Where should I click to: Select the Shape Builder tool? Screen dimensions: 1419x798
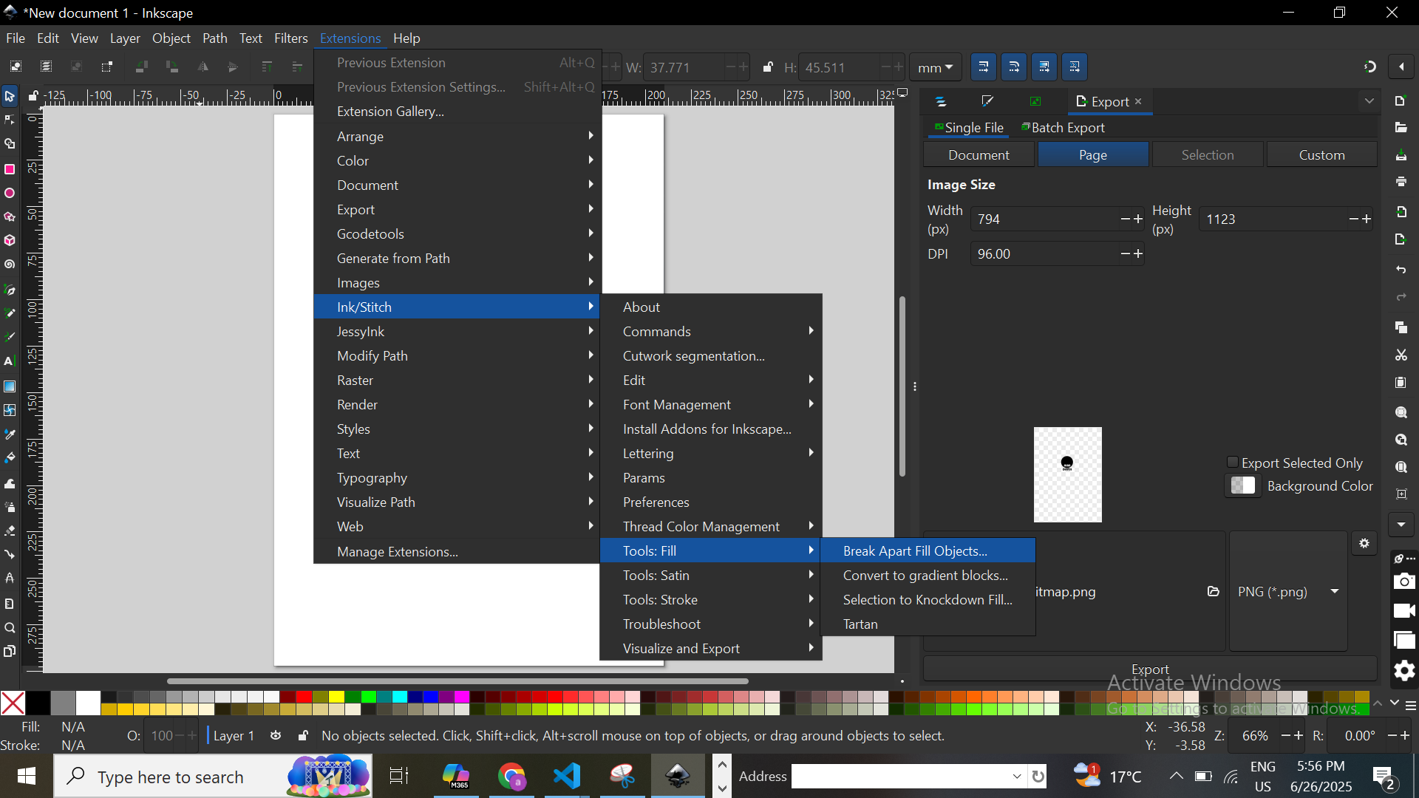[x=10, y=145]
